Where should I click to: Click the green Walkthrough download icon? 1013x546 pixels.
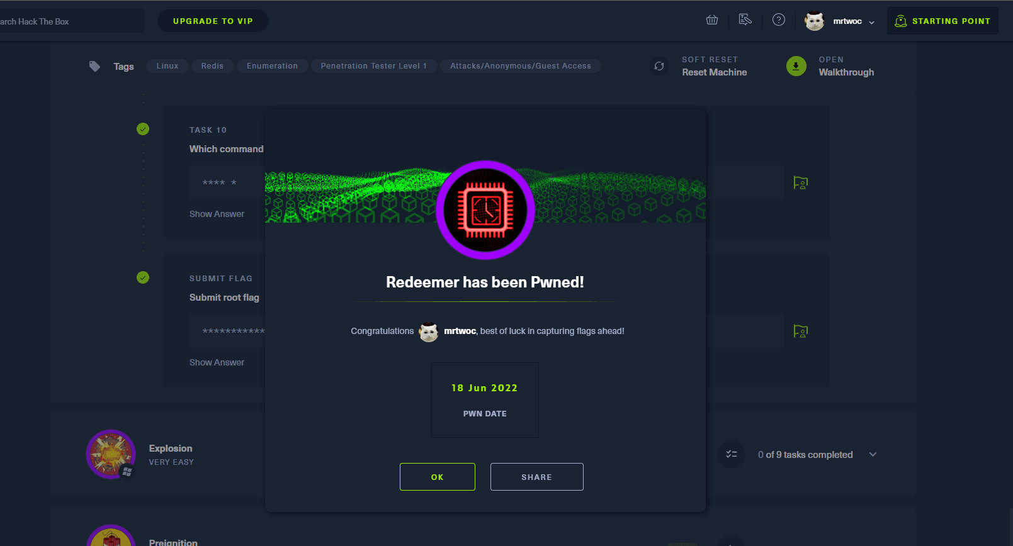[x=796, y=66]
